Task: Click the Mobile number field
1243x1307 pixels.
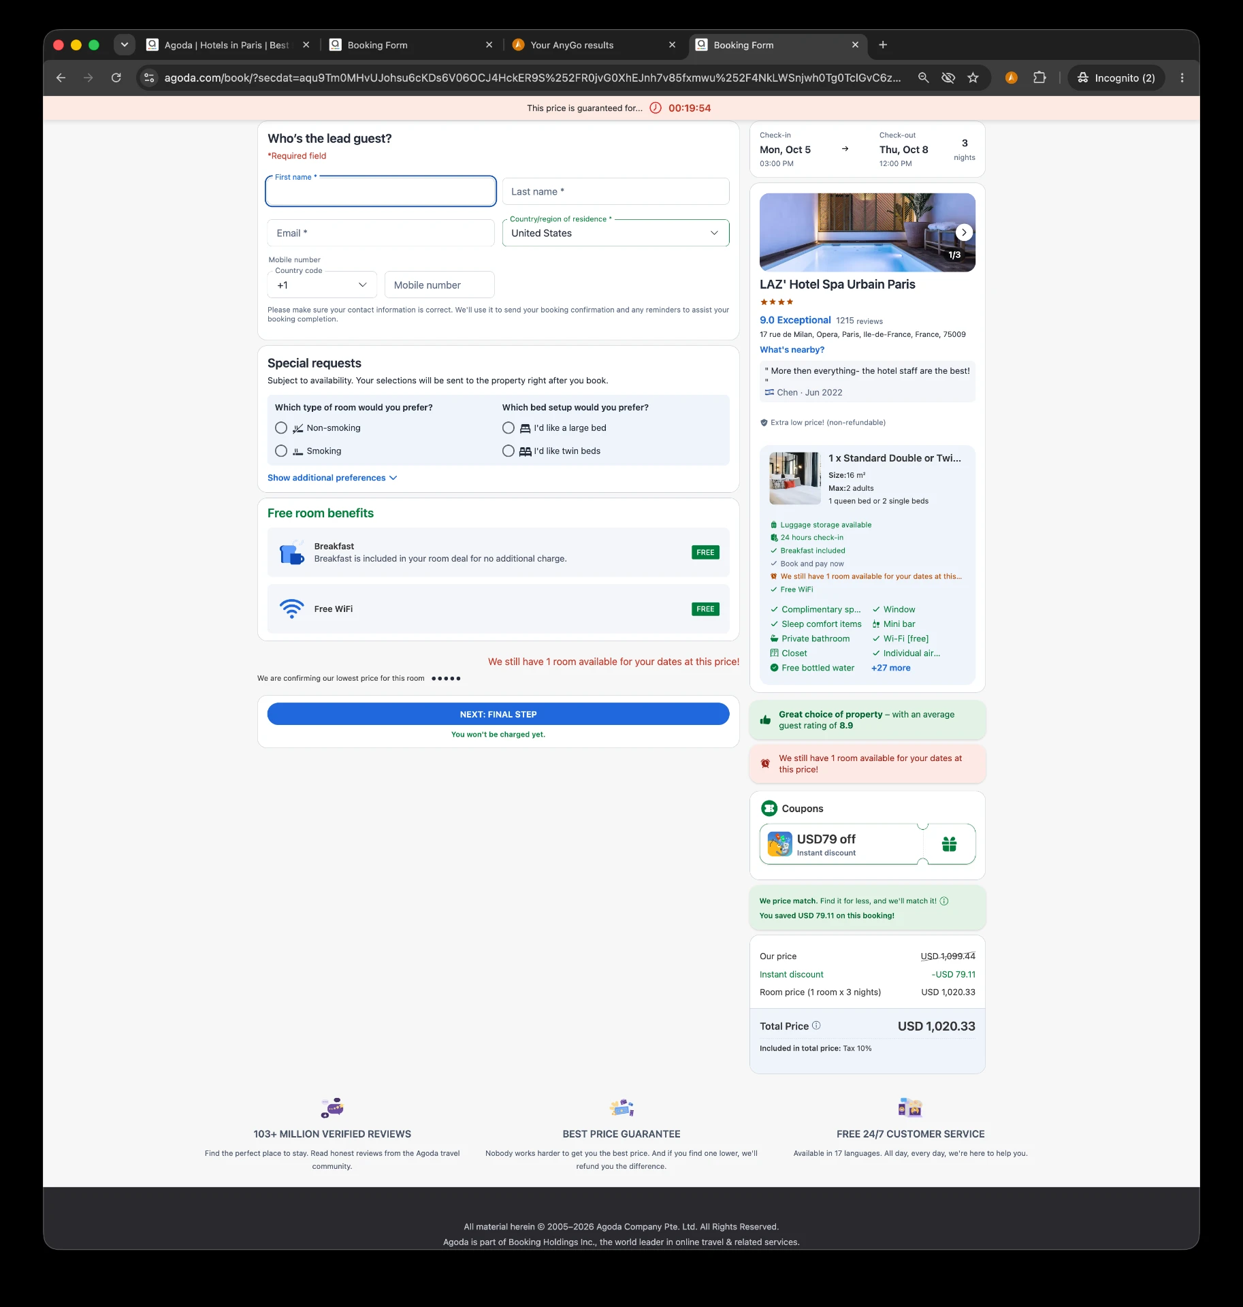Action: [439, 285]
